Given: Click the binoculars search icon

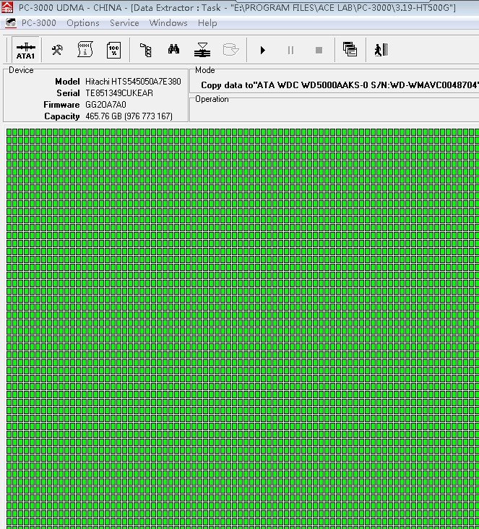Looking at the screenshot, I should [173, 50].
